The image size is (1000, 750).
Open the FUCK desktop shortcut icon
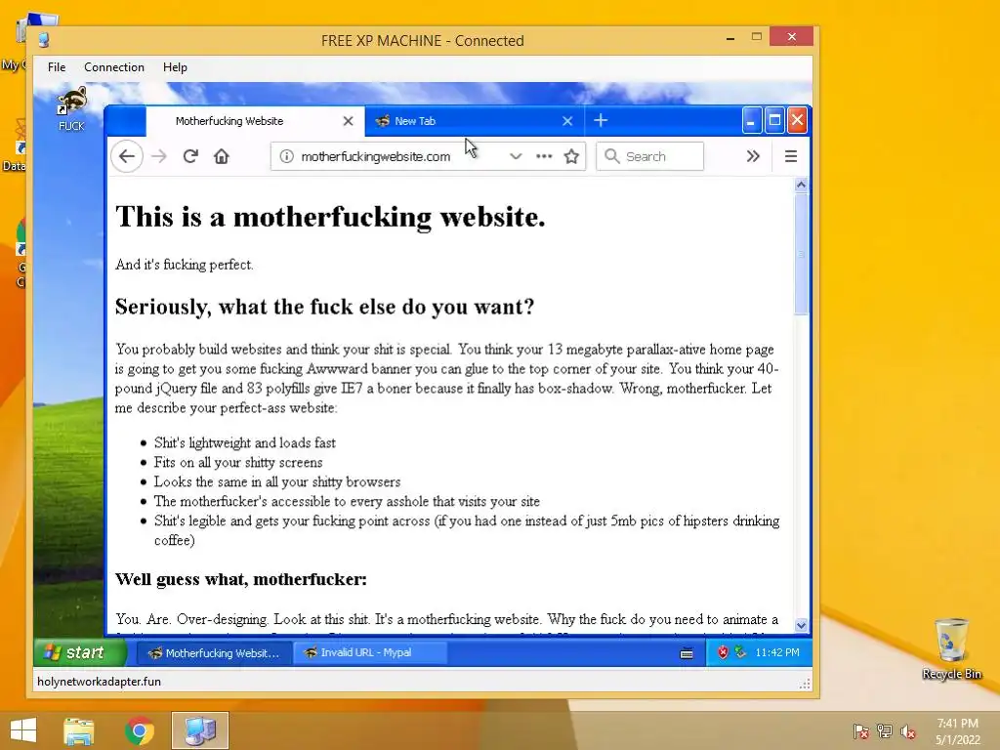71,108
